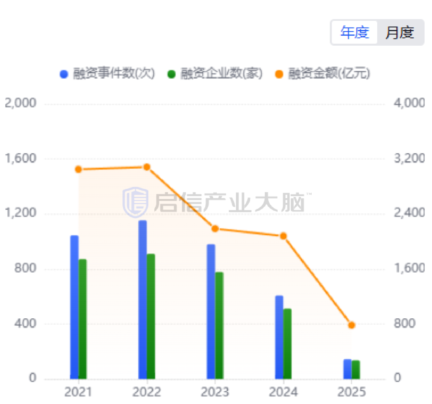This screenshot has height=404, width=432.
Task: Click the blue bar for 2023
Action: pyautogui.click(x=211, y=312)
